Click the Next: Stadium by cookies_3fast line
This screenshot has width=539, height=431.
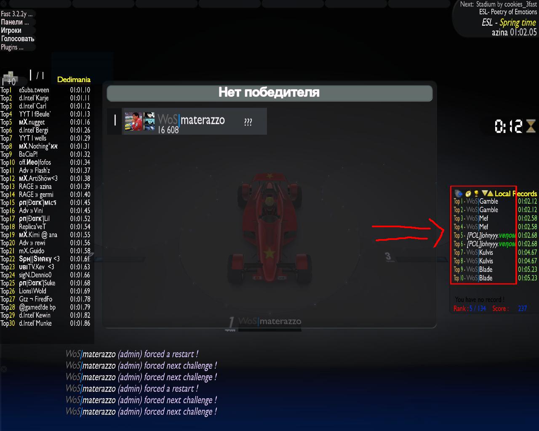coord(499,4)
